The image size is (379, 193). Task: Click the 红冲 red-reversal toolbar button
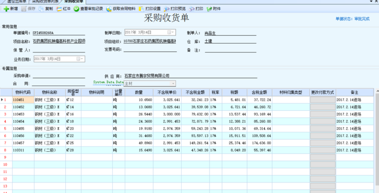click(x=63, y=9)
